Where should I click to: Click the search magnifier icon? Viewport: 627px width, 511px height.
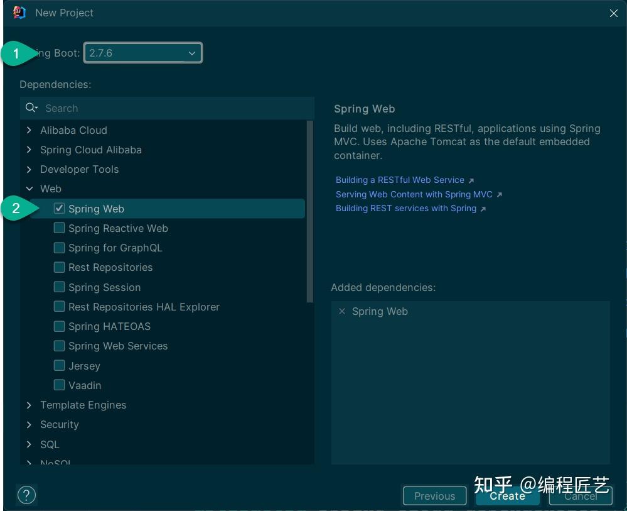tap(31, 107)
